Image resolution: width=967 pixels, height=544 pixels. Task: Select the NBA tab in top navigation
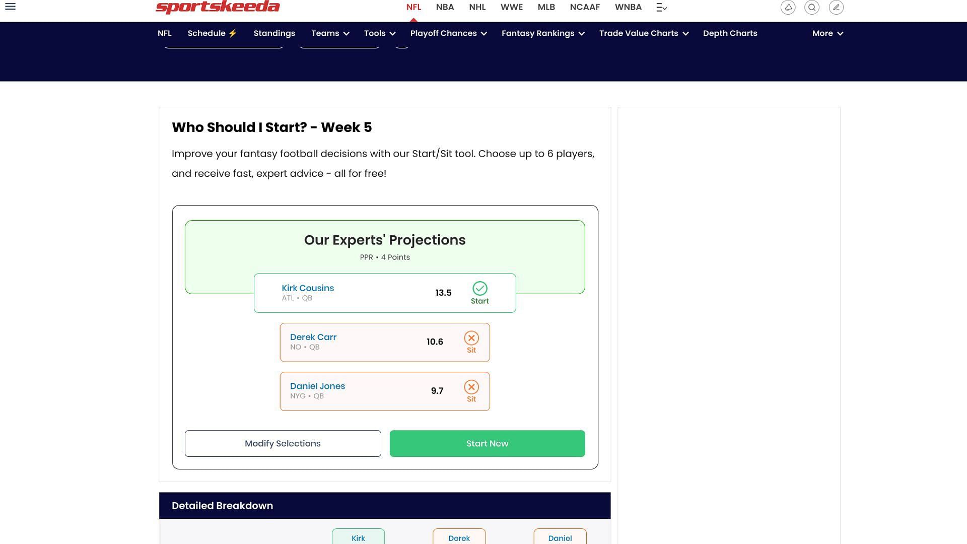(x=445, y=7)
